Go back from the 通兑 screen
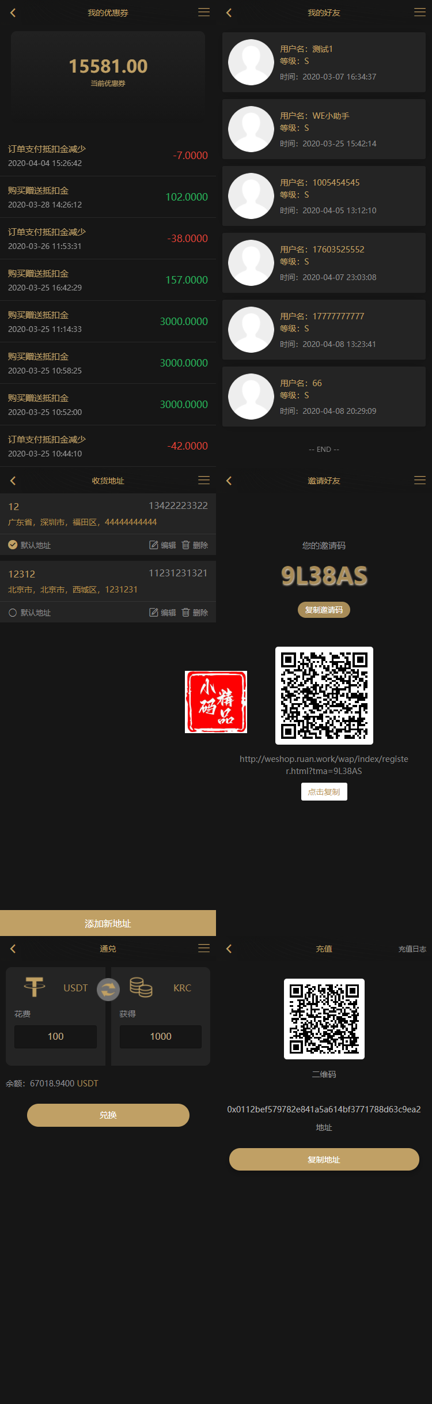Screen dimensions: 432x1404 coord(13,949)
